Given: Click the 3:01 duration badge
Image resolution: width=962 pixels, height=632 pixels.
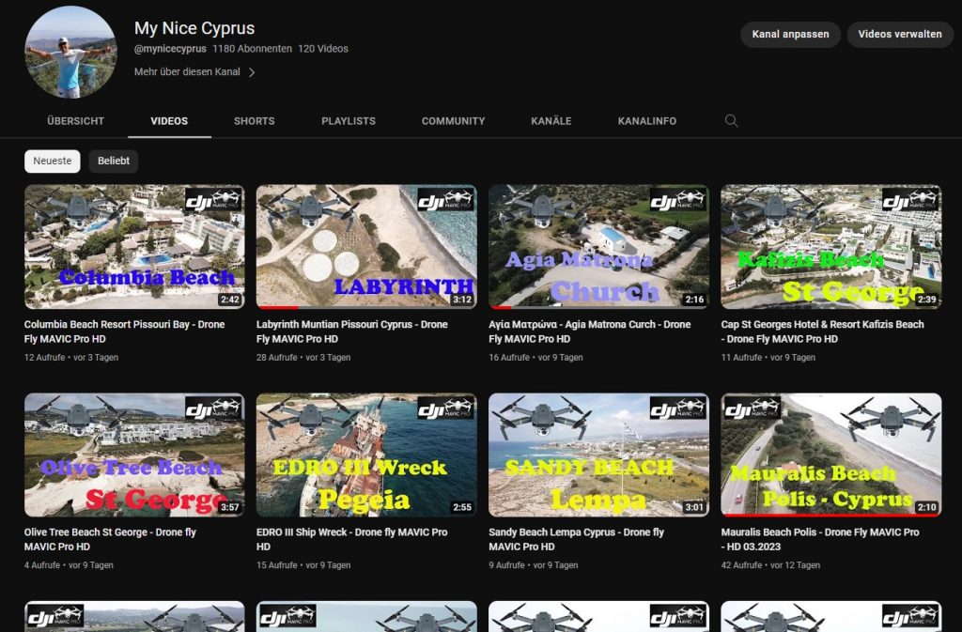Looking at the screenshot, I should pyautogui.click(x=694, y=507).
